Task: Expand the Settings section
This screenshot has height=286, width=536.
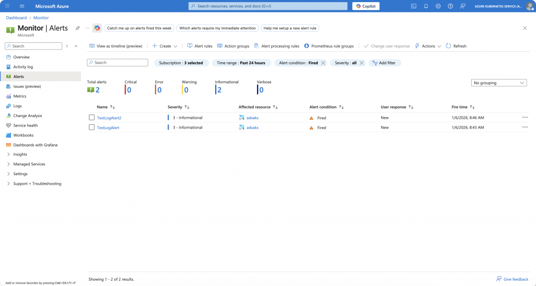Action: tap(8, 174)
